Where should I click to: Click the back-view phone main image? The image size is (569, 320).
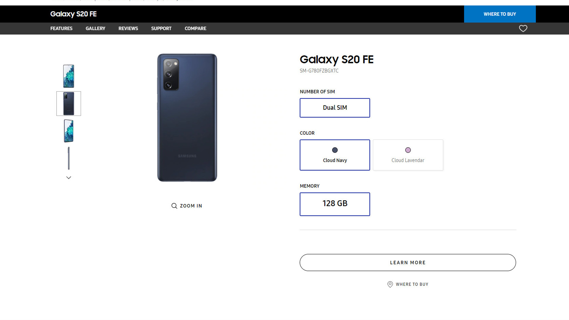pos(187,117)
